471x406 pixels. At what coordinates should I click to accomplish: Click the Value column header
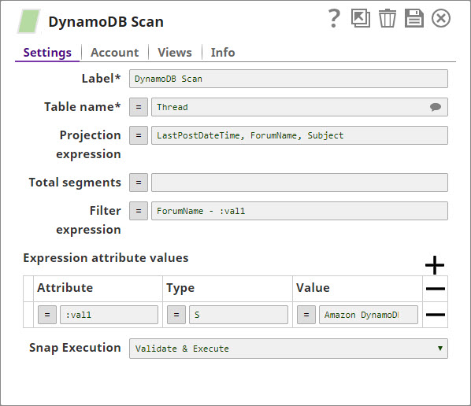[x=313, y=288]
